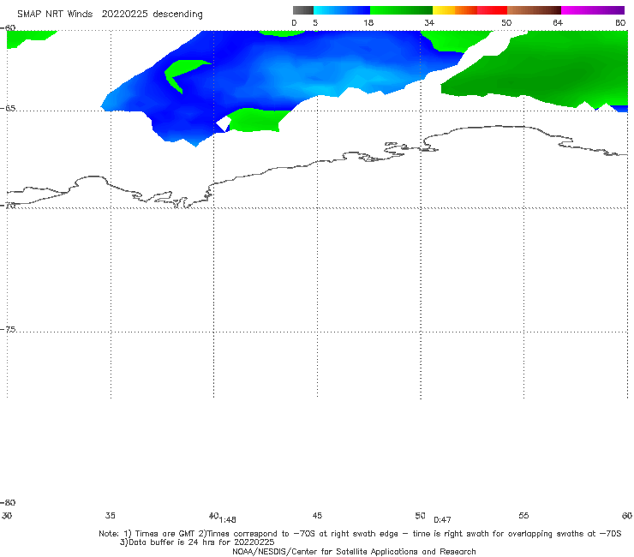The image size is (634, 557).
Task: Click the title text "SMAP NRT Winds"
Action: point(55,14)
